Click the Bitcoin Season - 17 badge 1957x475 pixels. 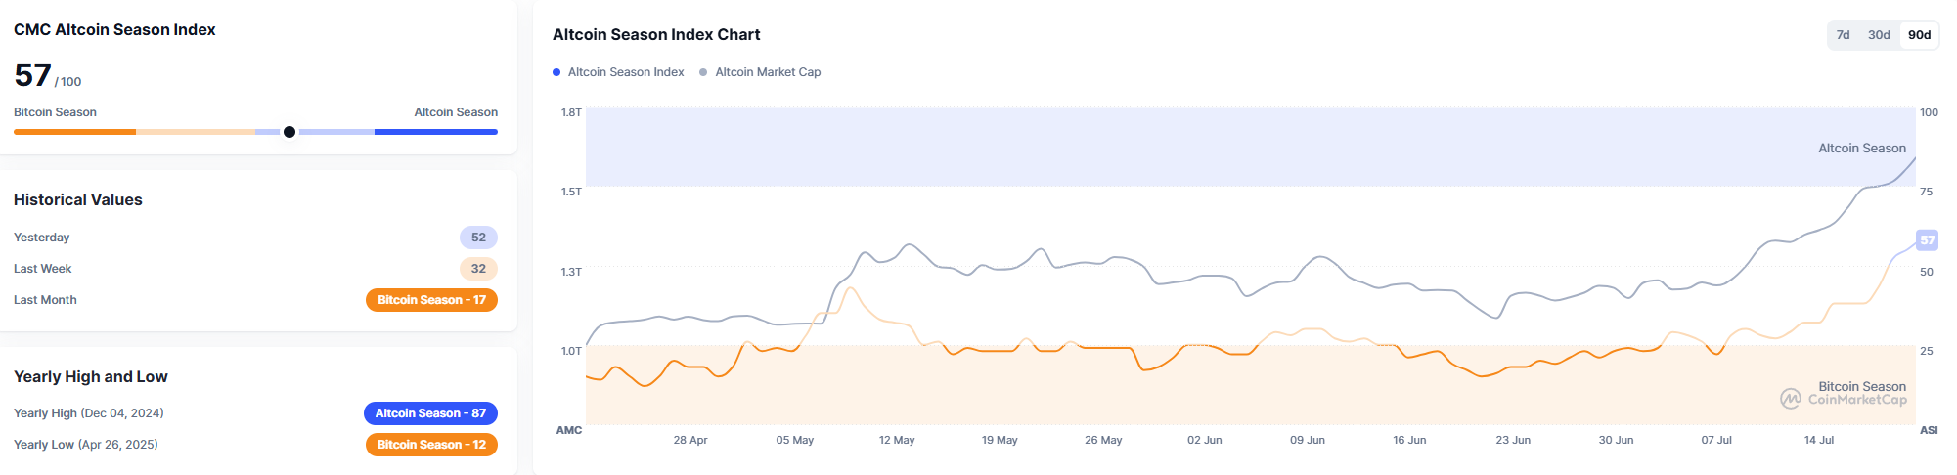click(x=431, y=300)
